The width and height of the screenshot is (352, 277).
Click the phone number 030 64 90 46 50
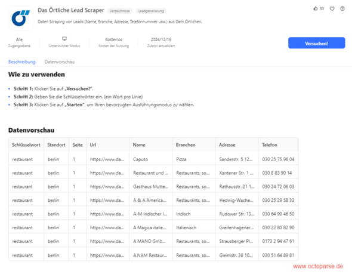[278, 214]
